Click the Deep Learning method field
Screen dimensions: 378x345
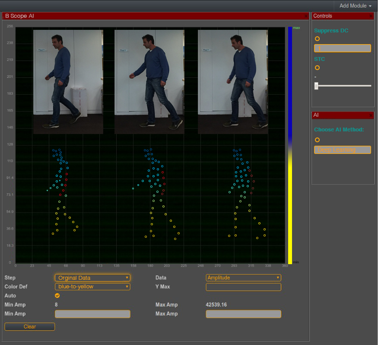click(342, 150)
